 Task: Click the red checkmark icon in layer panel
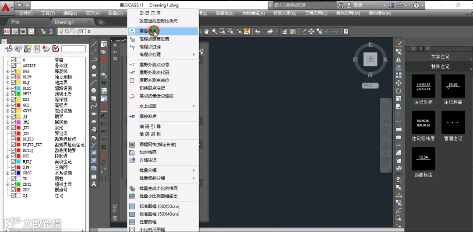tap(56, 48)
